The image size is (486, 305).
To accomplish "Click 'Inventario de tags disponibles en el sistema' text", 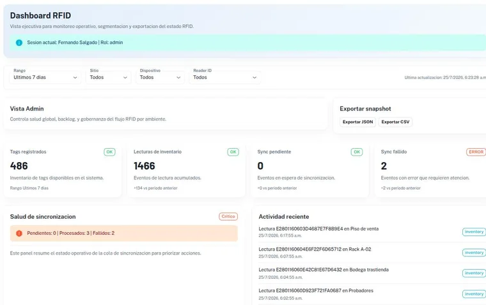I will (x=57, y=178).
